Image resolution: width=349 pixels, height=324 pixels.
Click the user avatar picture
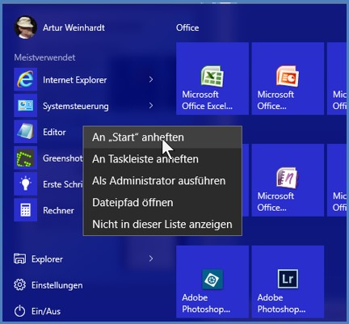coord(25,27)
